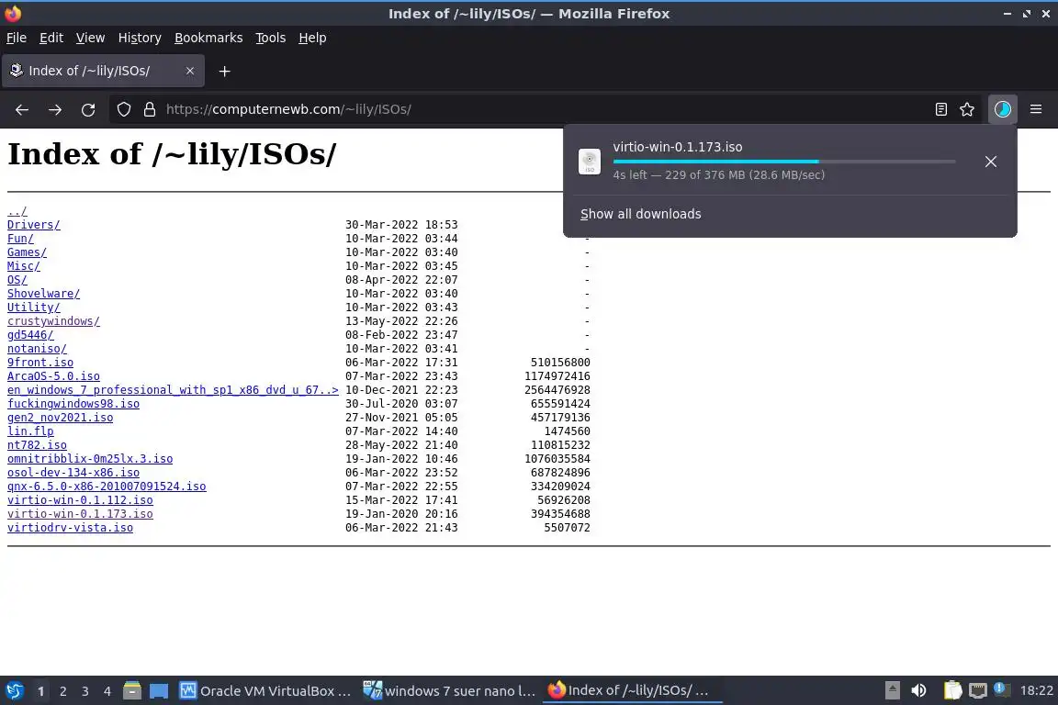Open the taskbar start menu icon
Screen dimensions: 1058x705
point(14,691)
